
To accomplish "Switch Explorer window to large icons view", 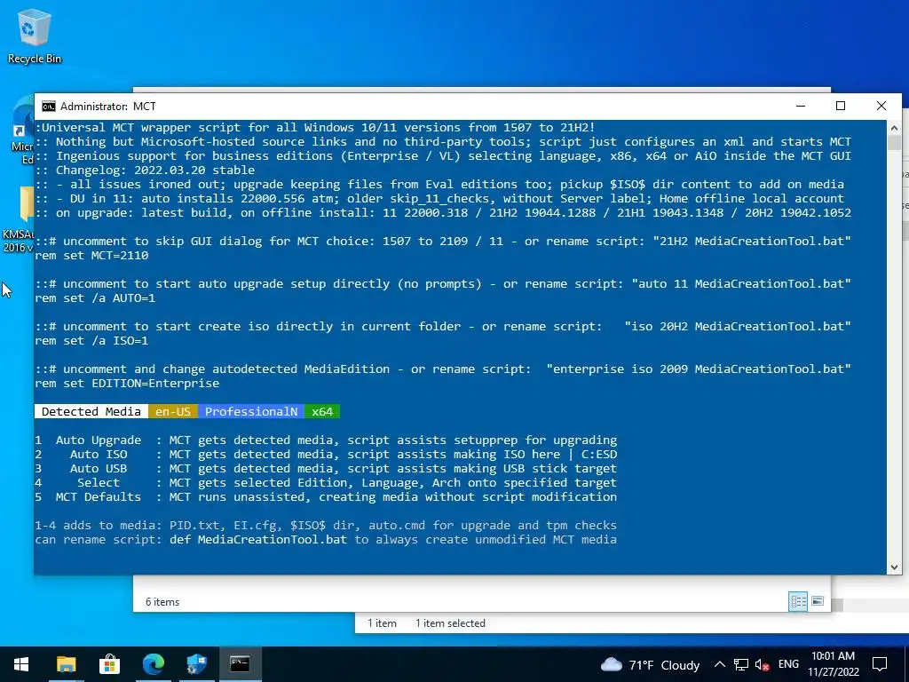I will pos(818,601).
